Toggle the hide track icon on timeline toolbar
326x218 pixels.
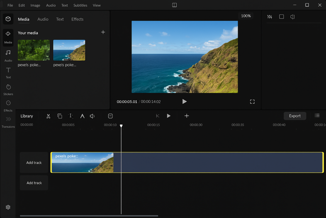pos(110,116)
